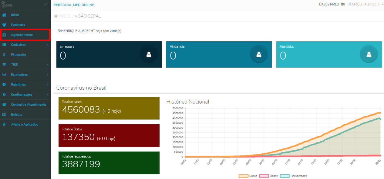The height and width of the screenshot is (179, 384).
Task: Click the Em espera user circle icon
Action: coord(149,54)
